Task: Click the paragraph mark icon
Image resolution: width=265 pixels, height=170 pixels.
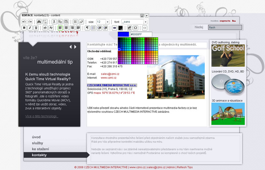Action: point(87,28)
